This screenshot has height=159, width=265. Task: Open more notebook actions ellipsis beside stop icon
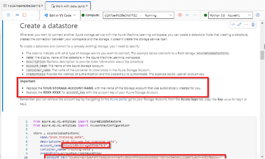click(x=33, y=15)
